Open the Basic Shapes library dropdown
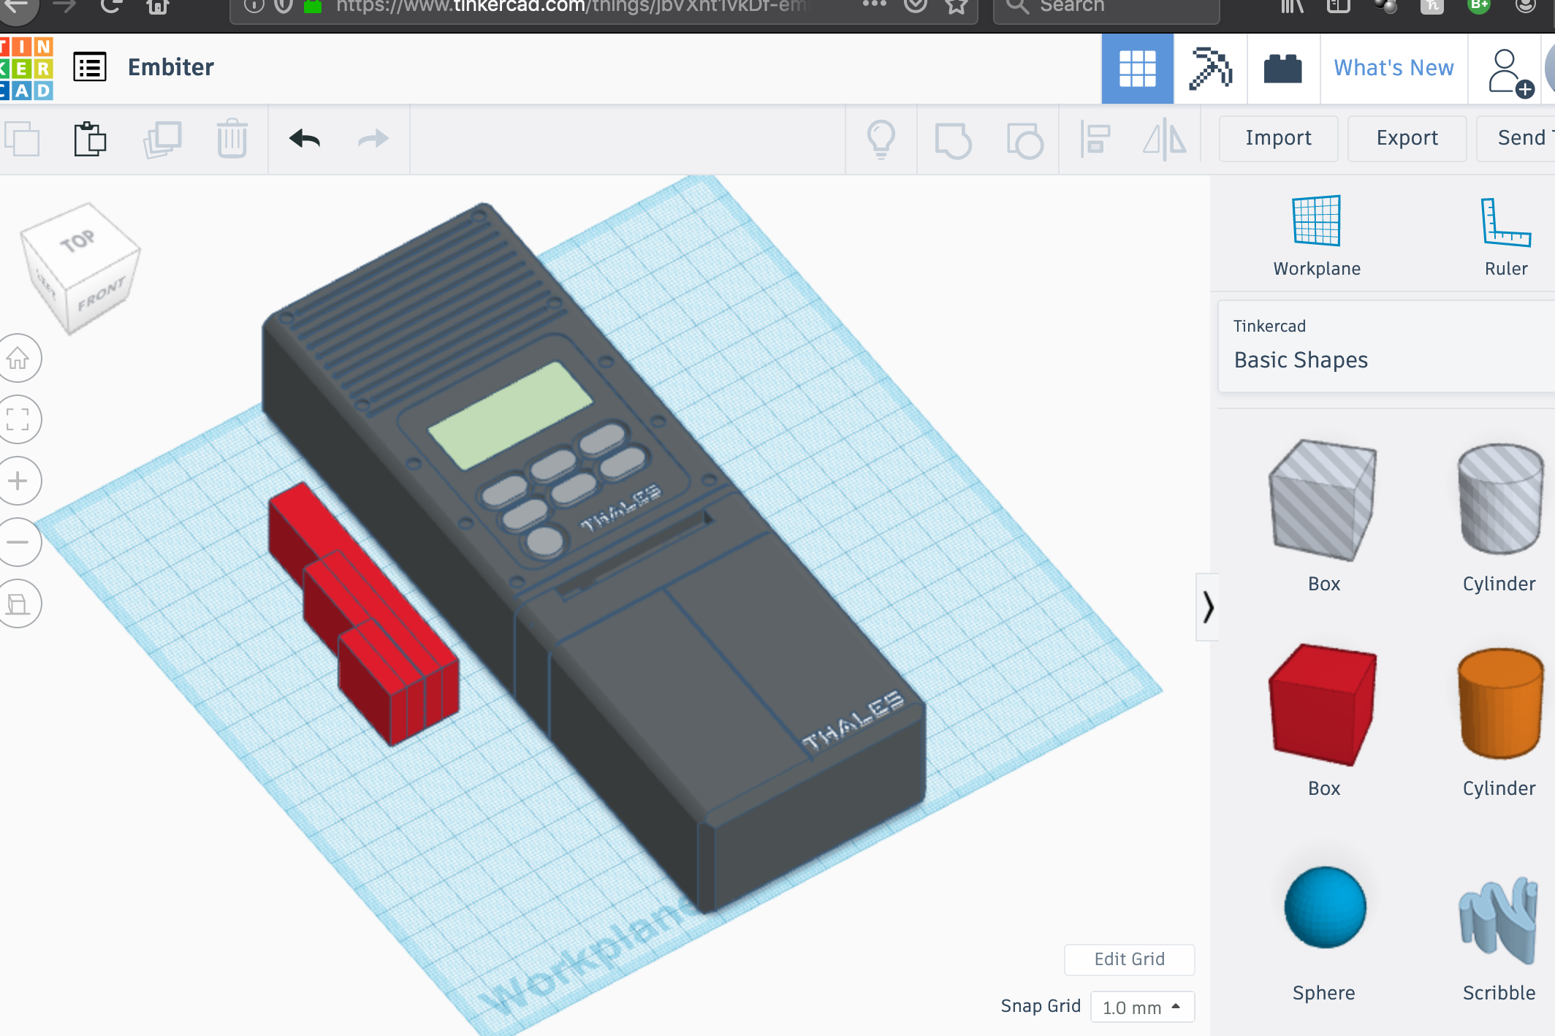Screen dimensions: 1555x1036 [1387, 346]
